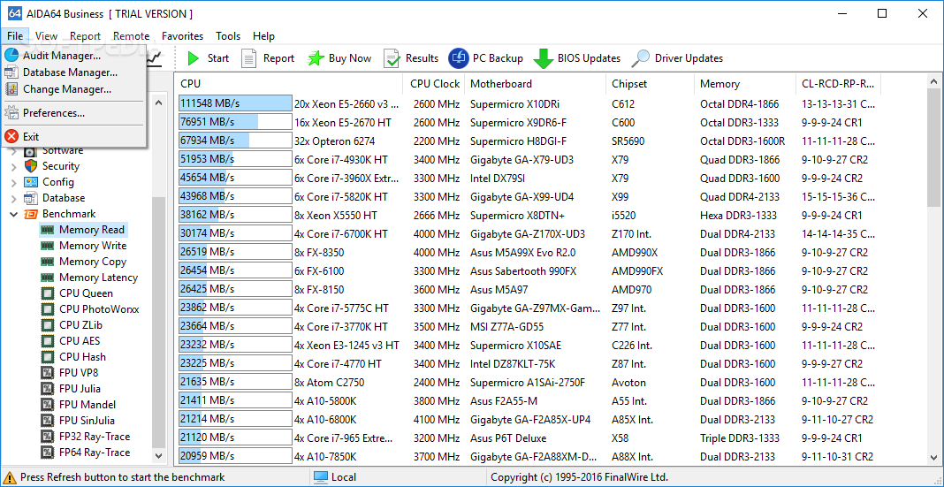
Task: Click the Security shield icon in tree
Action: [x=31, y=166]
